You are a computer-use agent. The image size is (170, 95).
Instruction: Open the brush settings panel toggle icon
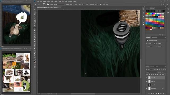tap(48, 4)
